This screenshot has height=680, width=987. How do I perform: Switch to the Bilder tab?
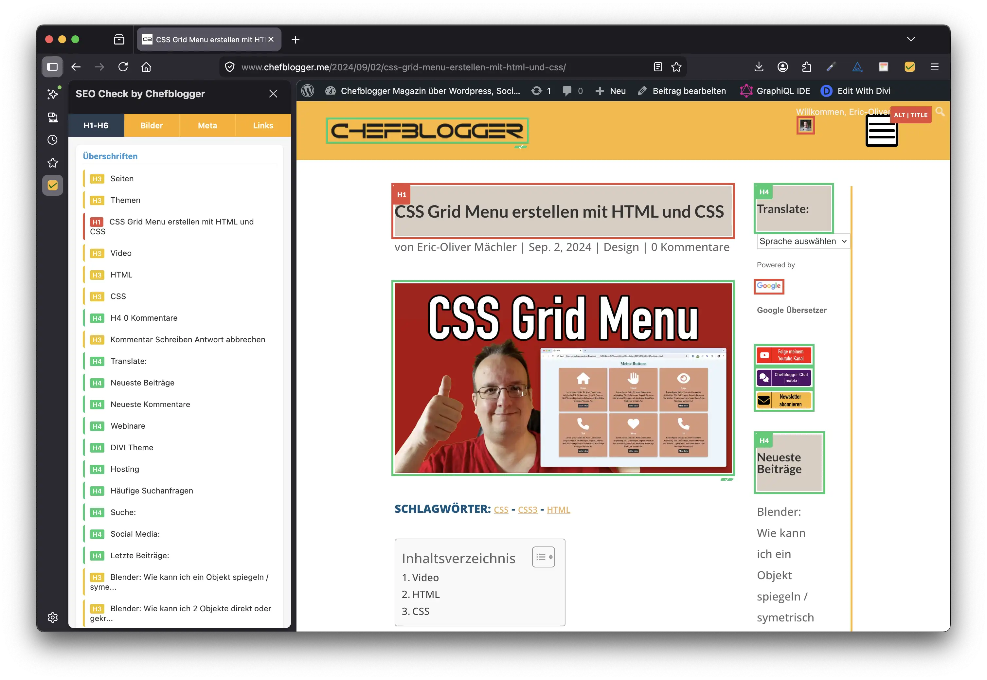(152, 125)
